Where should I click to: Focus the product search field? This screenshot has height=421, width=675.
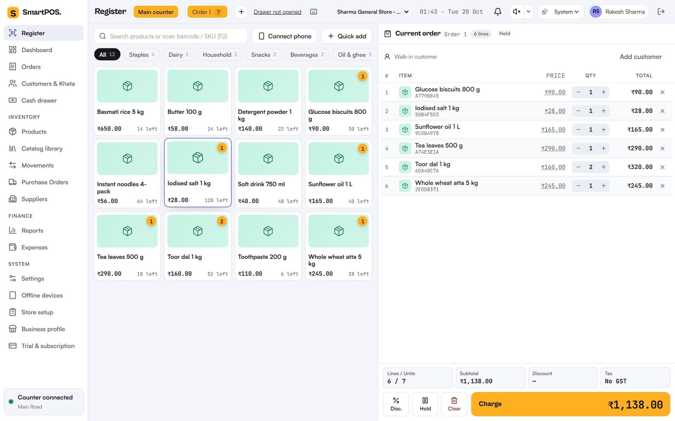pos(171,36)
